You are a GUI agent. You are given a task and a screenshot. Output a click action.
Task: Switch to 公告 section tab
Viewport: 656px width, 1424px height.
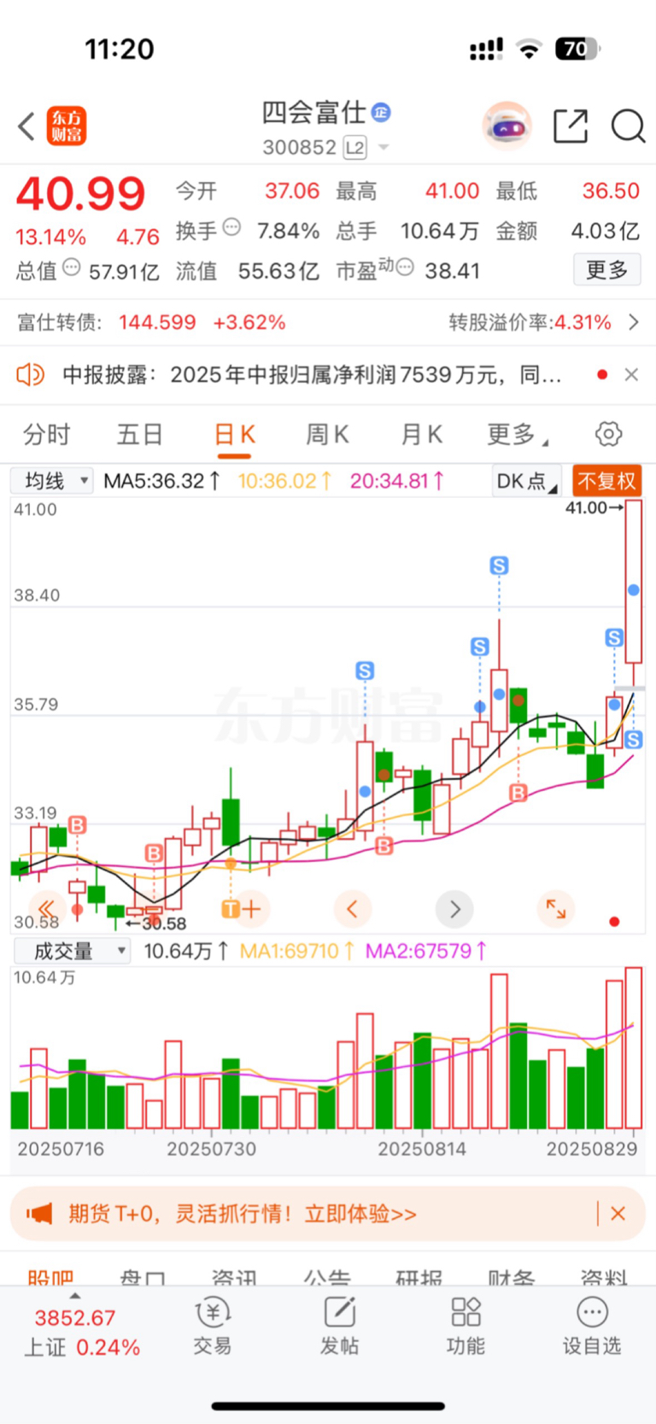327,1278
